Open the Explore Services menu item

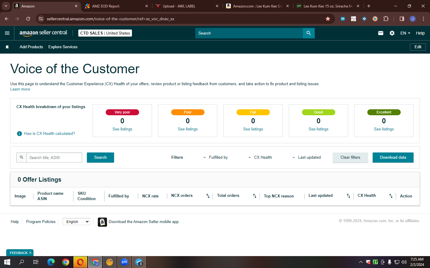click(63, 47)
